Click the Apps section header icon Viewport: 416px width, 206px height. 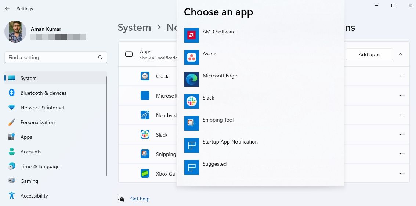129,54
